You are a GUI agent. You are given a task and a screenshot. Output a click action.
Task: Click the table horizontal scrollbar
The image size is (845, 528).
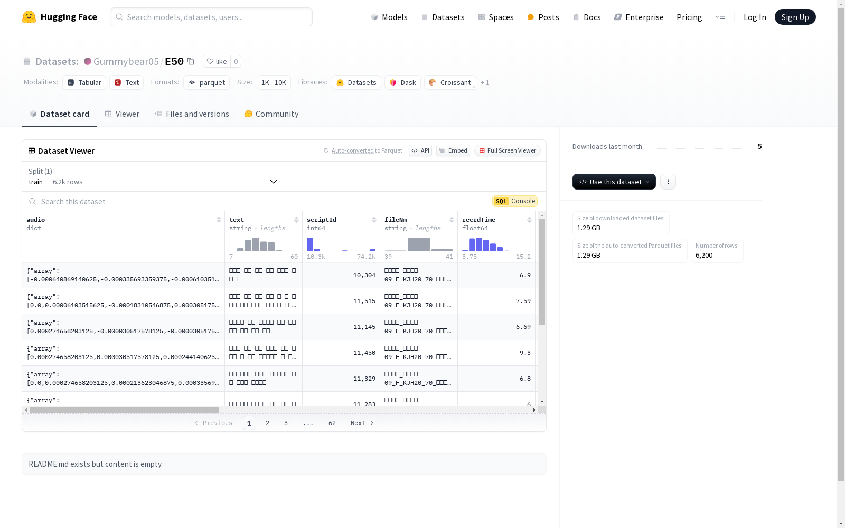[x=125, y=410]
